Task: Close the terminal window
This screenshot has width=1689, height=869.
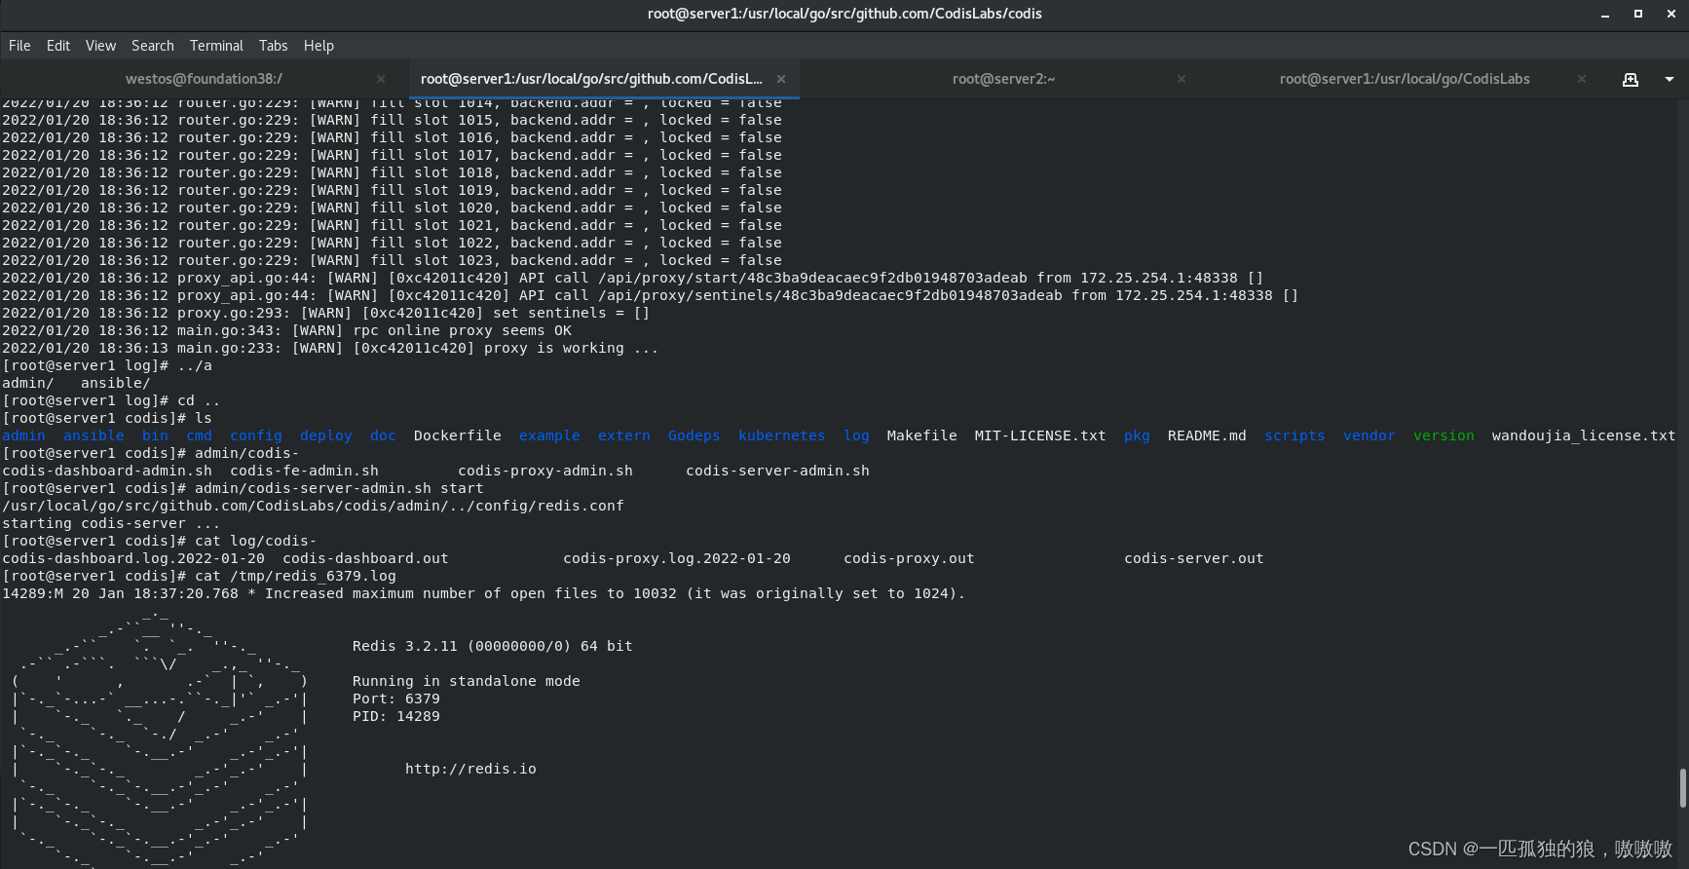Action: pos(1671,14)
